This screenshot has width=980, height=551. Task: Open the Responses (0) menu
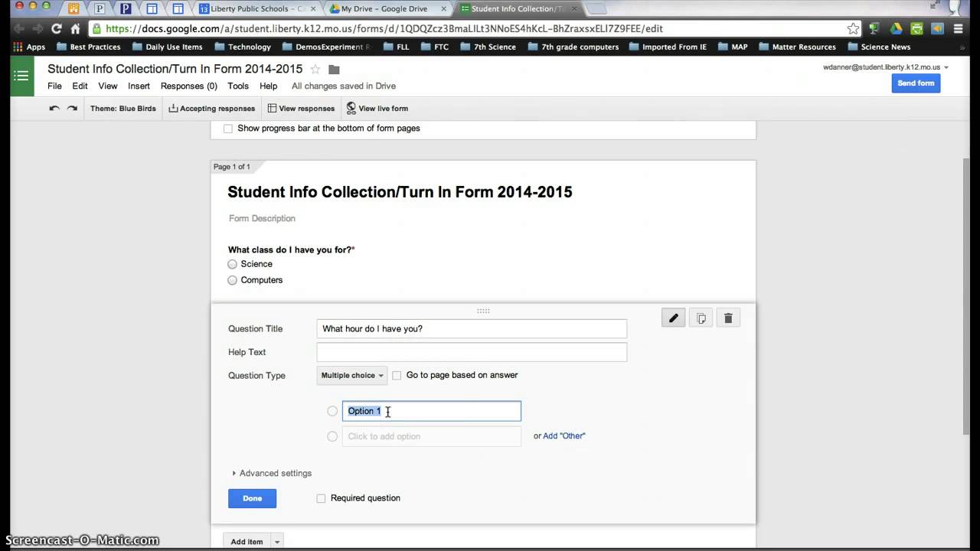(x=188, y=86)
